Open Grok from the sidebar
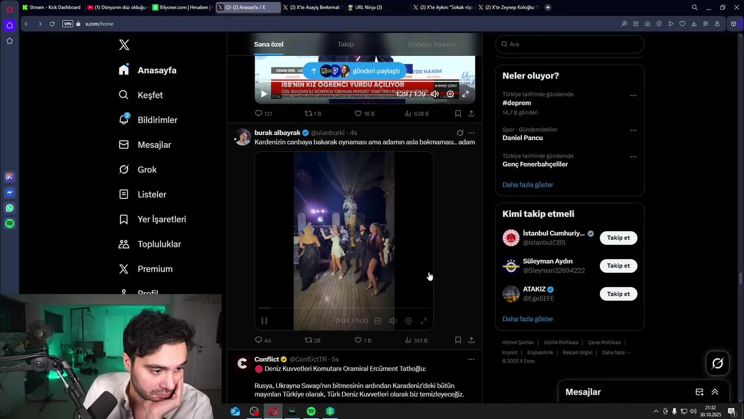 [x=138, y=169]
